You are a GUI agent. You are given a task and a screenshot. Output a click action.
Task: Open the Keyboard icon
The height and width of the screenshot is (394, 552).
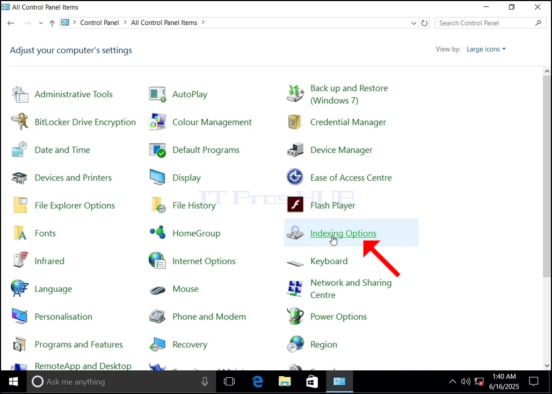(295, 263)
